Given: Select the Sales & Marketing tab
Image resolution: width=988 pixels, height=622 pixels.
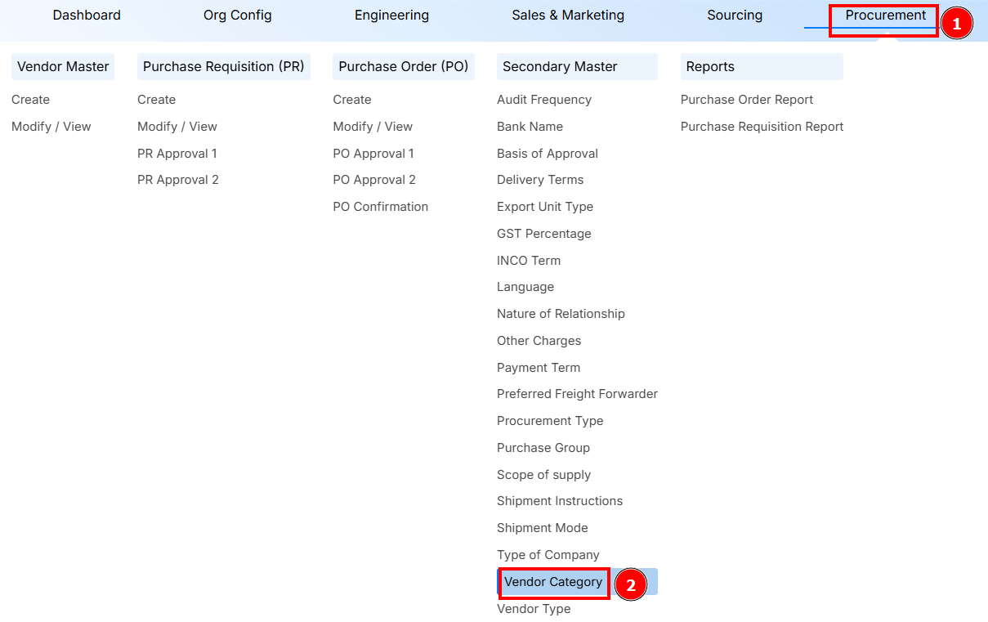Looking at the screenshot, I should (567, 15).
